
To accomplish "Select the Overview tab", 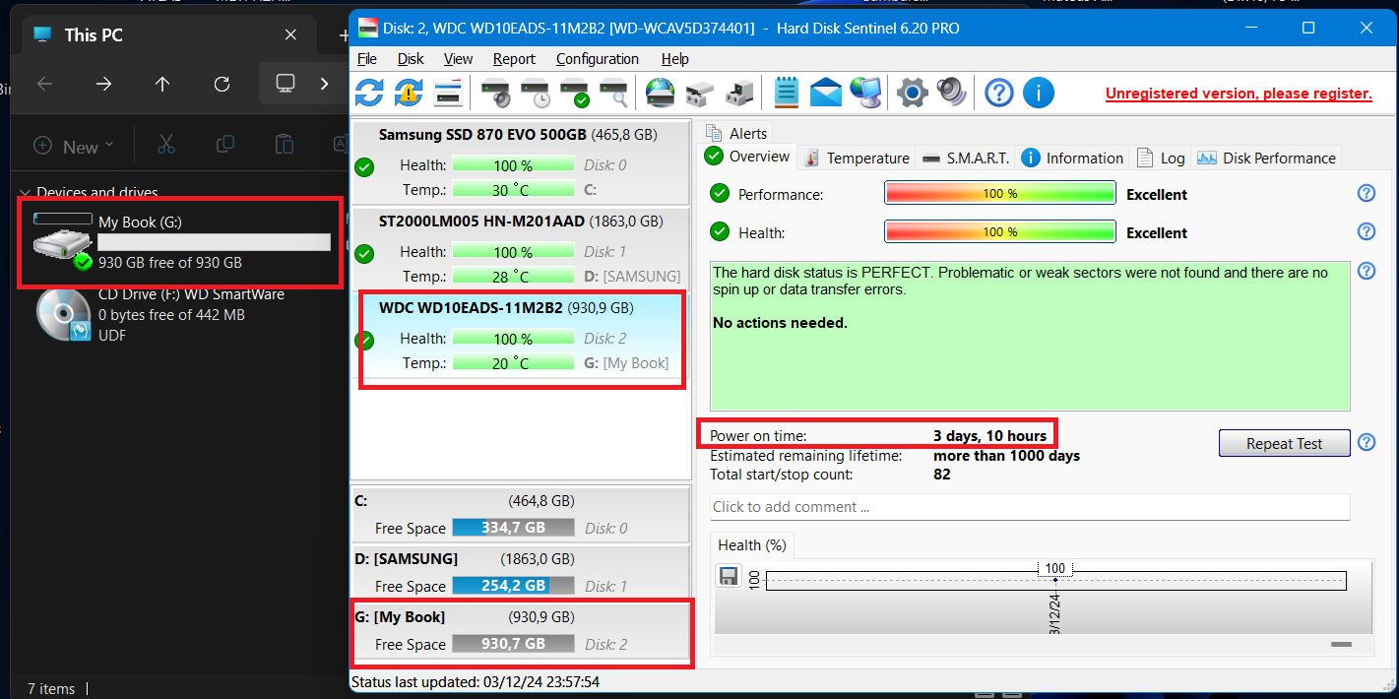I will coord(747,157).
